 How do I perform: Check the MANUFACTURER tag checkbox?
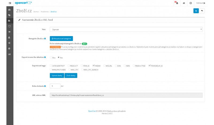(51, 70)
